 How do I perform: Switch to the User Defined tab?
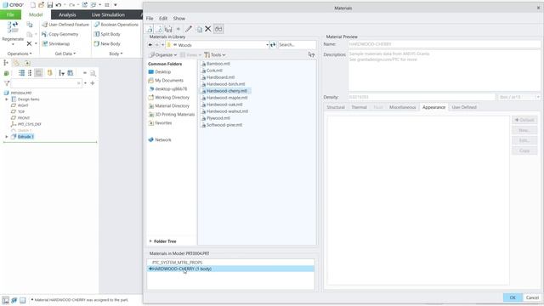tap(464, 107)
